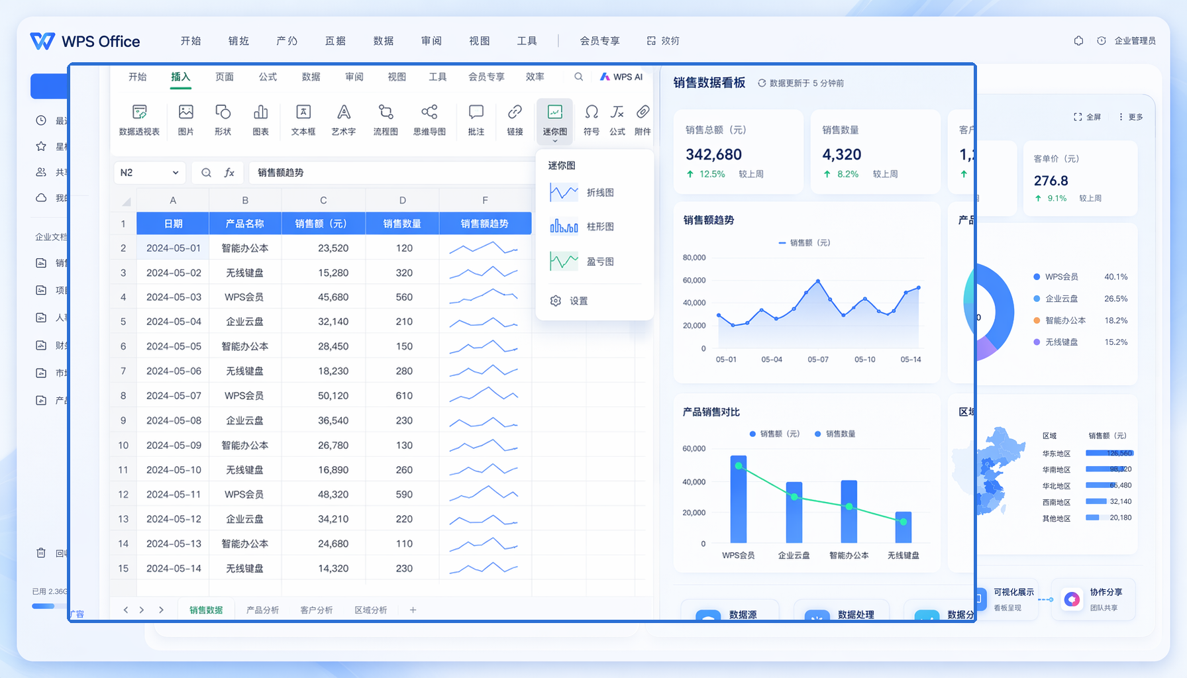1187x678 pixels.
Task: Click the data refresh icon beside 数据更新于
Action: coord(762,83)
